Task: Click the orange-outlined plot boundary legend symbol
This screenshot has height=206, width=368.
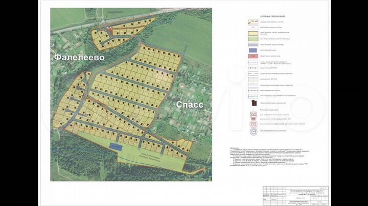Action: coord(252,22)
